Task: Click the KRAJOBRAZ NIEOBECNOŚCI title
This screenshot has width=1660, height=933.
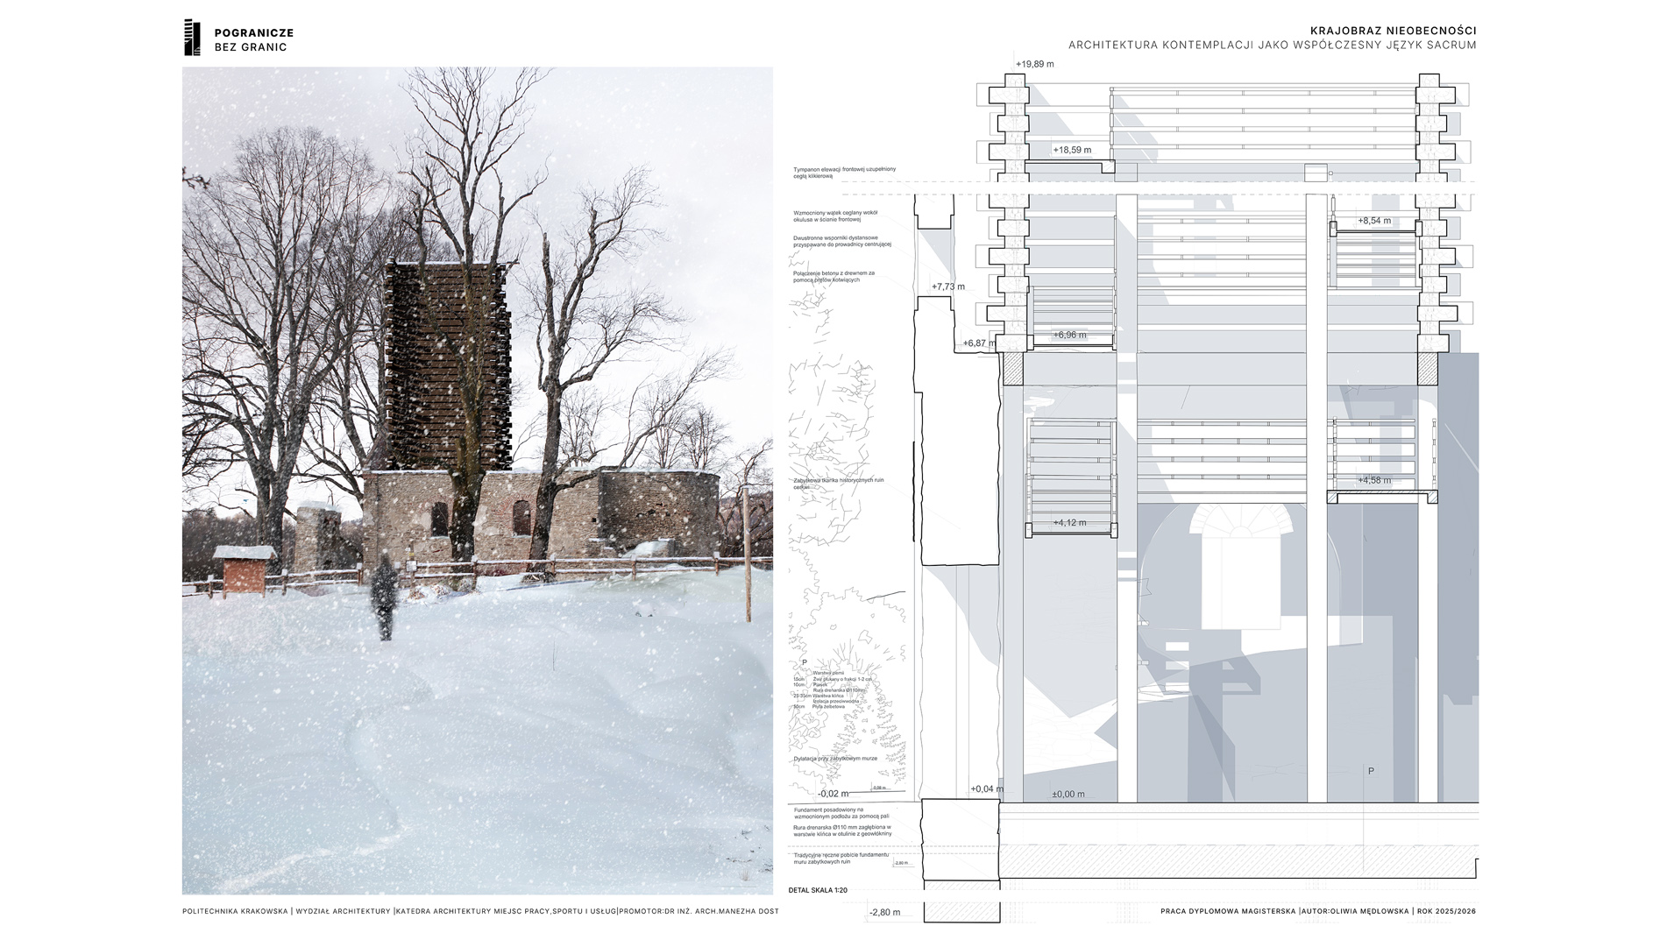Action: pyautogui.click(x=1393, y=31)
